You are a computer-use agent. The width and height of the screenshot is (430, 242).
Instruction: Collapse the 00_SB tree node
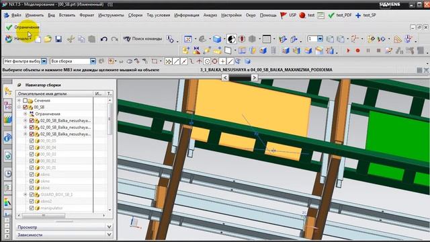(x=19, y=108)
